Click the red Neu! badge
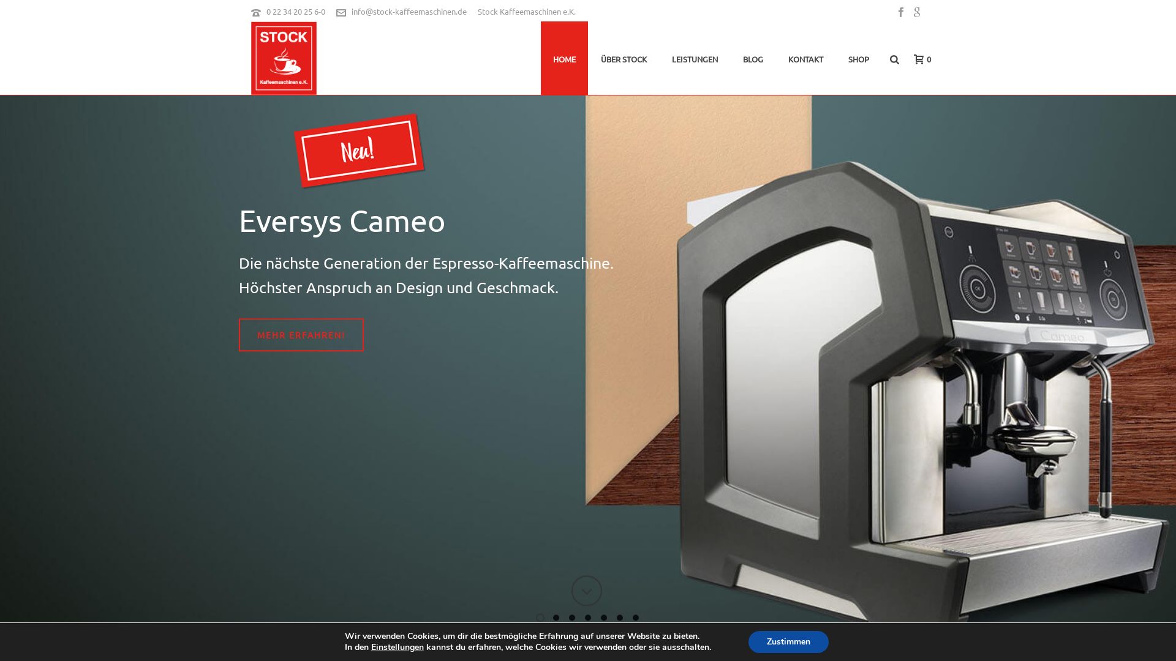1176x661 pixels. (359, 151)
